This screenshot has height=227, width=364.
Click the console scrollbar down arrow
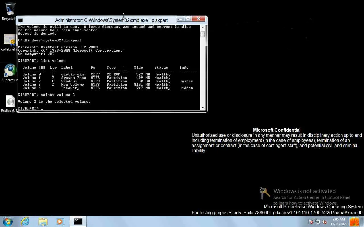[x=203, y=108]
